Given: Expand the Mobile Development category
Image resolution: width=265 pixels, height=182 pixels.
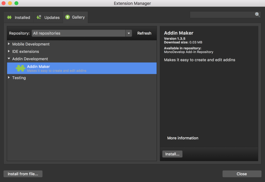Looking at the screenshot, I should (x=9, y=44).
